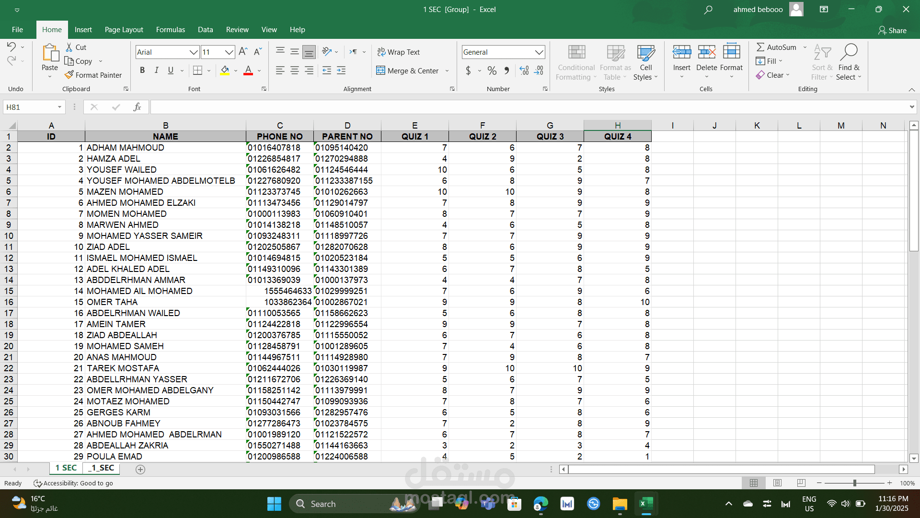Expand the Name Box H81 dropdown
The image size is (920, 518).
click(x=59, y=107)
